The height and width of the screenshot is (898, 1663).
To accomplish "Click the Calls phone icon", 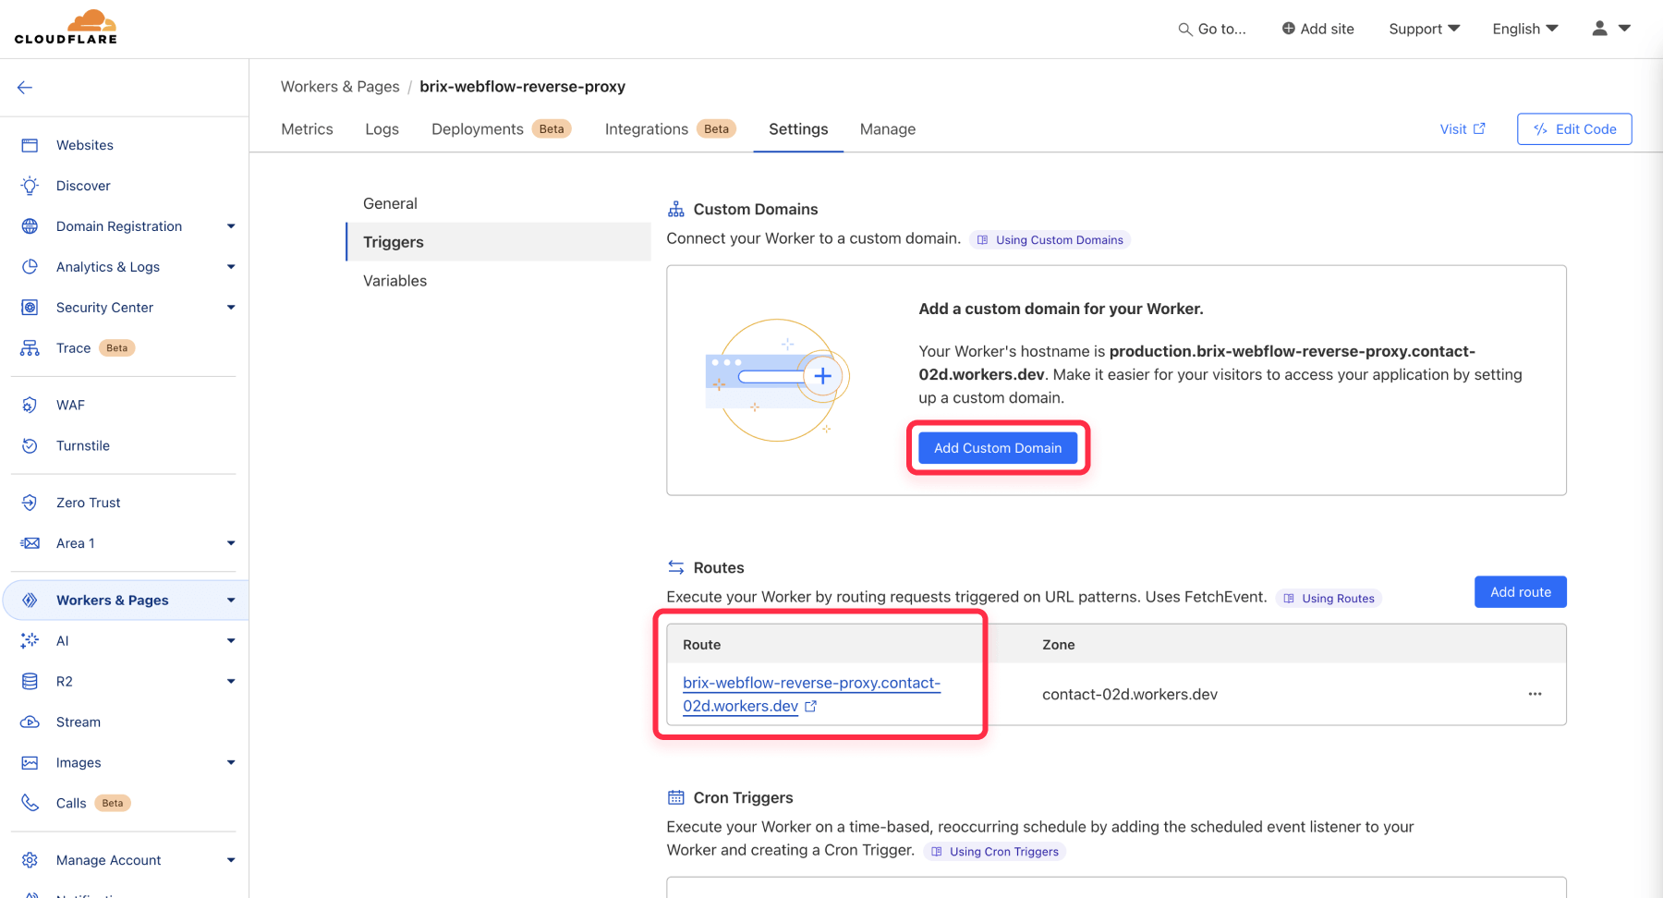I will 30,803.
